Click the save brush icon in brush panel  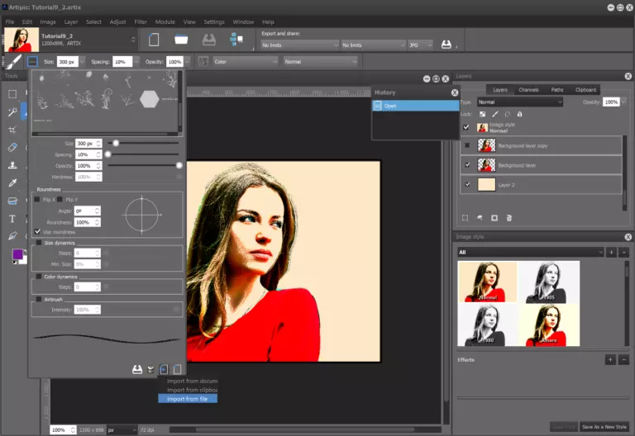click(137, 369)
